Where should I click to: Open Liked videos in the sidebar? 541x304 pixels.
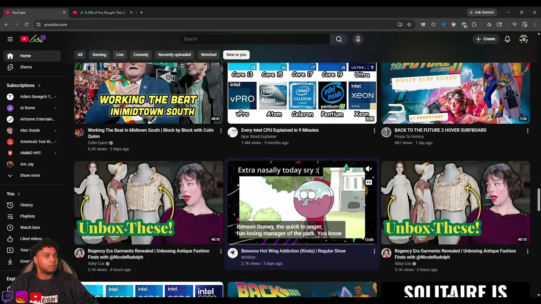pos(32,239)
